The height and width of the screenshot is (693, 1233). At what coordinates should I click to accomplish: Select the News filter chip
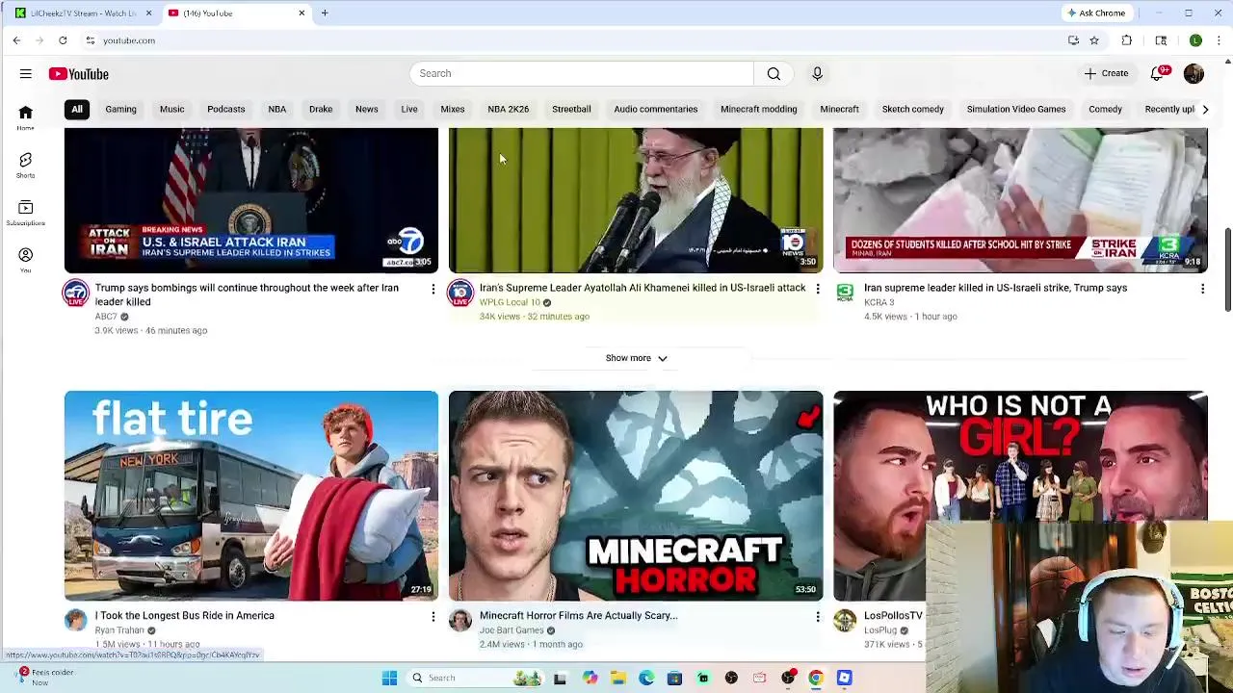click(366, 109)
